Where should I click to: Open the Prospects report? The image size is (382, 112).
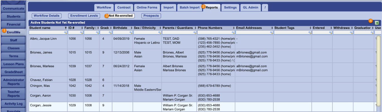click(151, 16)
